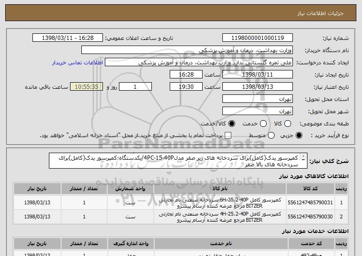Image resolution: width=362 pixels, height=256 pixels.
Task: Select the متوسط purchase type radio
Action: [271, 135]
